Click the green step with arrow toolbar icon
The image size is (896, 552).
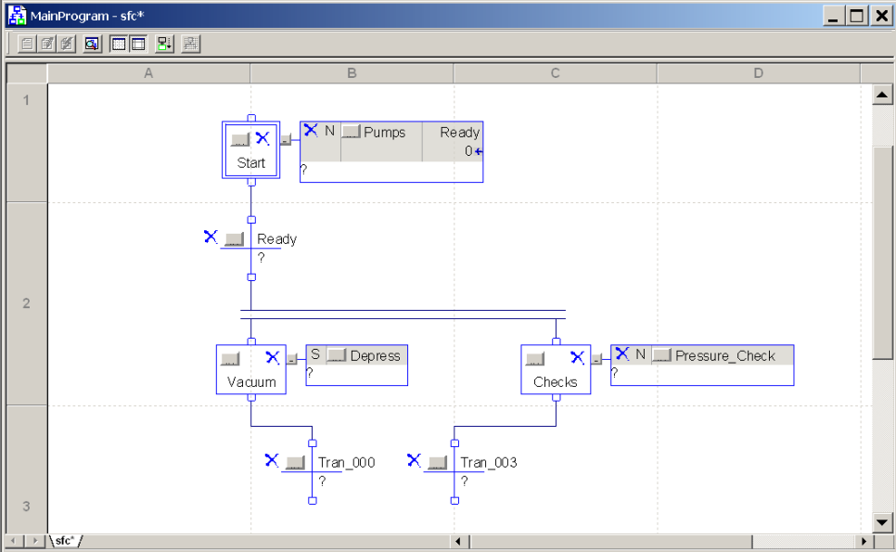click(x=164, y=44)
